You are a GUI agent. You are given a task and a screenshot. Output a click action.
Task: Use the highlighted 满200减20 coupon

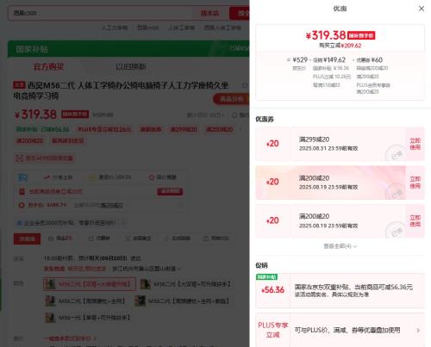(415, 183)
